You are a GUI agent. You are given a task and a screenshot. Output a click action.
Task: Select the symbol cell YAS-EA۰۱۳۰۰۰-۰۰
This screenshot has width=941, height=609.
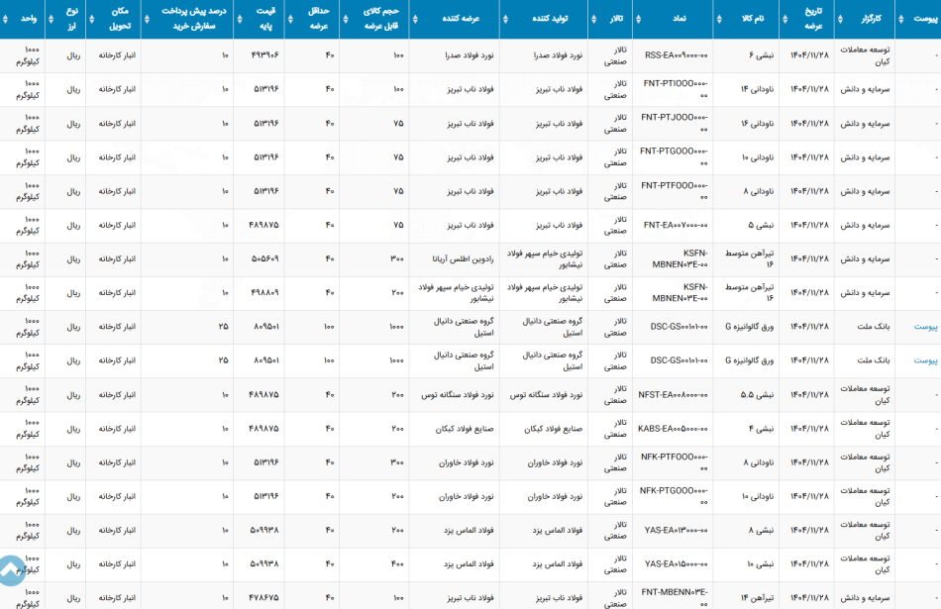click(676, 531)
